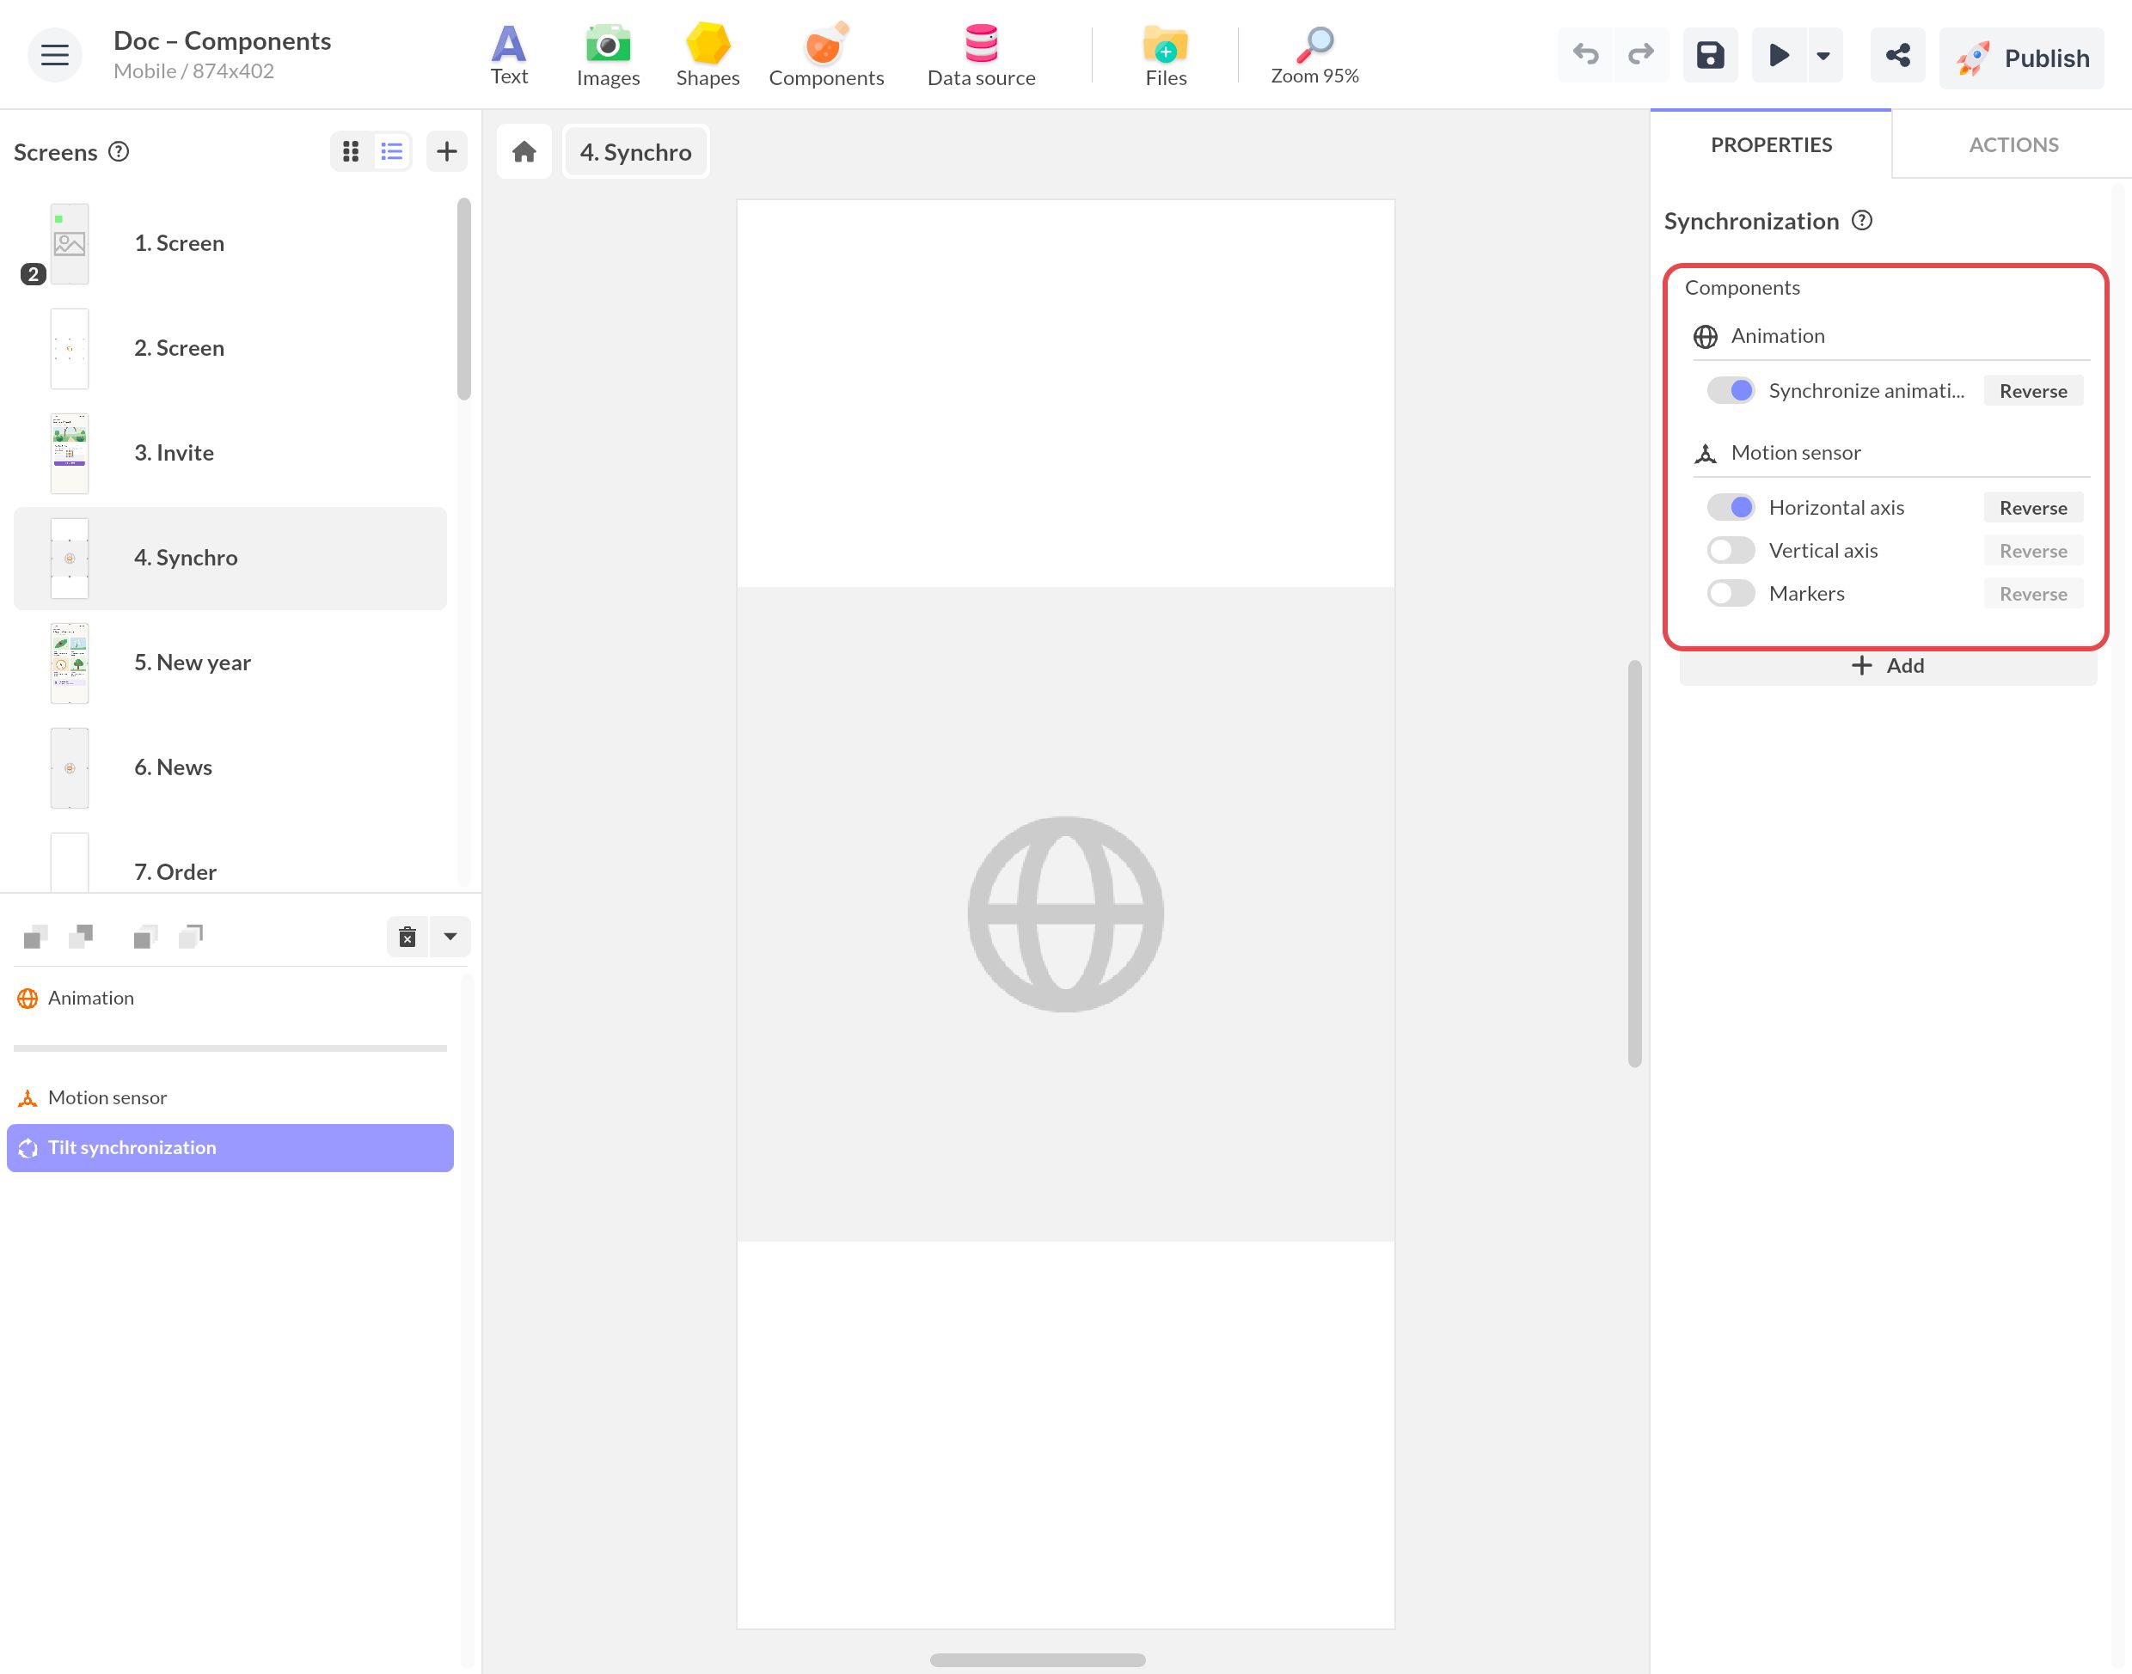Select 3. Invite screen
The height and width of the screenshot is (1674, 2132).
tap(230, 453)
